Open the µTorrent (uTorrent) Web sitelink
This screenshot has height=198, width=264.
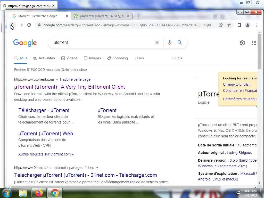point(46,134)
